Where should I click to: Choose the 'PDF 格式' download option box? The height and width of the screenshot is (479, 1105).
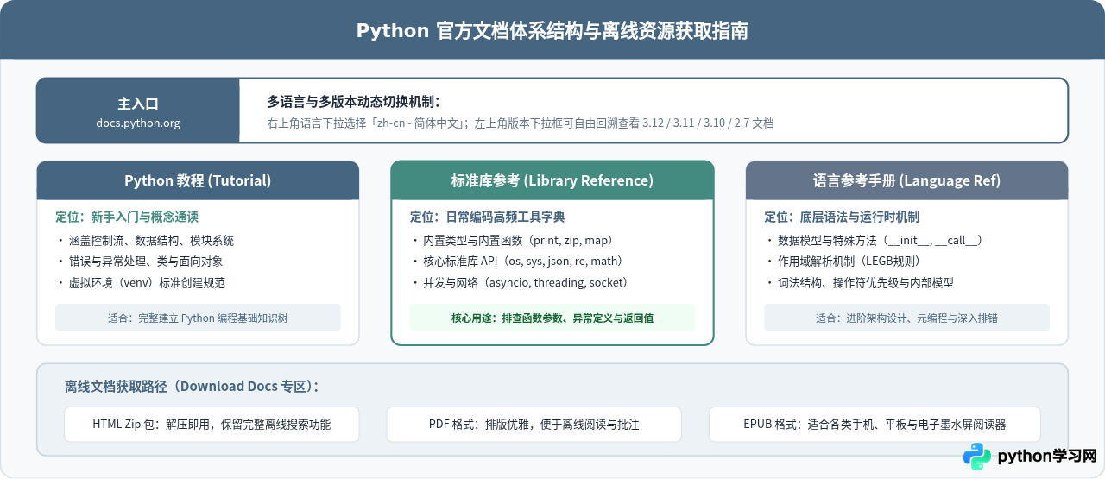(534, 425)
